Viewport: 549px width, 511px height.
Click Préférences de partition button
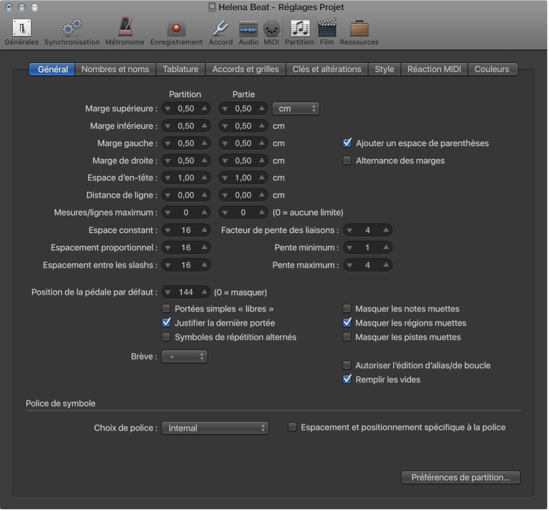tap(460, 478)
